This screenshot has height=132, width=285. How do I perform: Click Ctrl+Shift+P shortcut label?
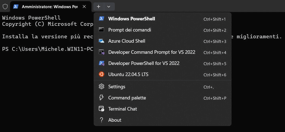tap(215, 98)
